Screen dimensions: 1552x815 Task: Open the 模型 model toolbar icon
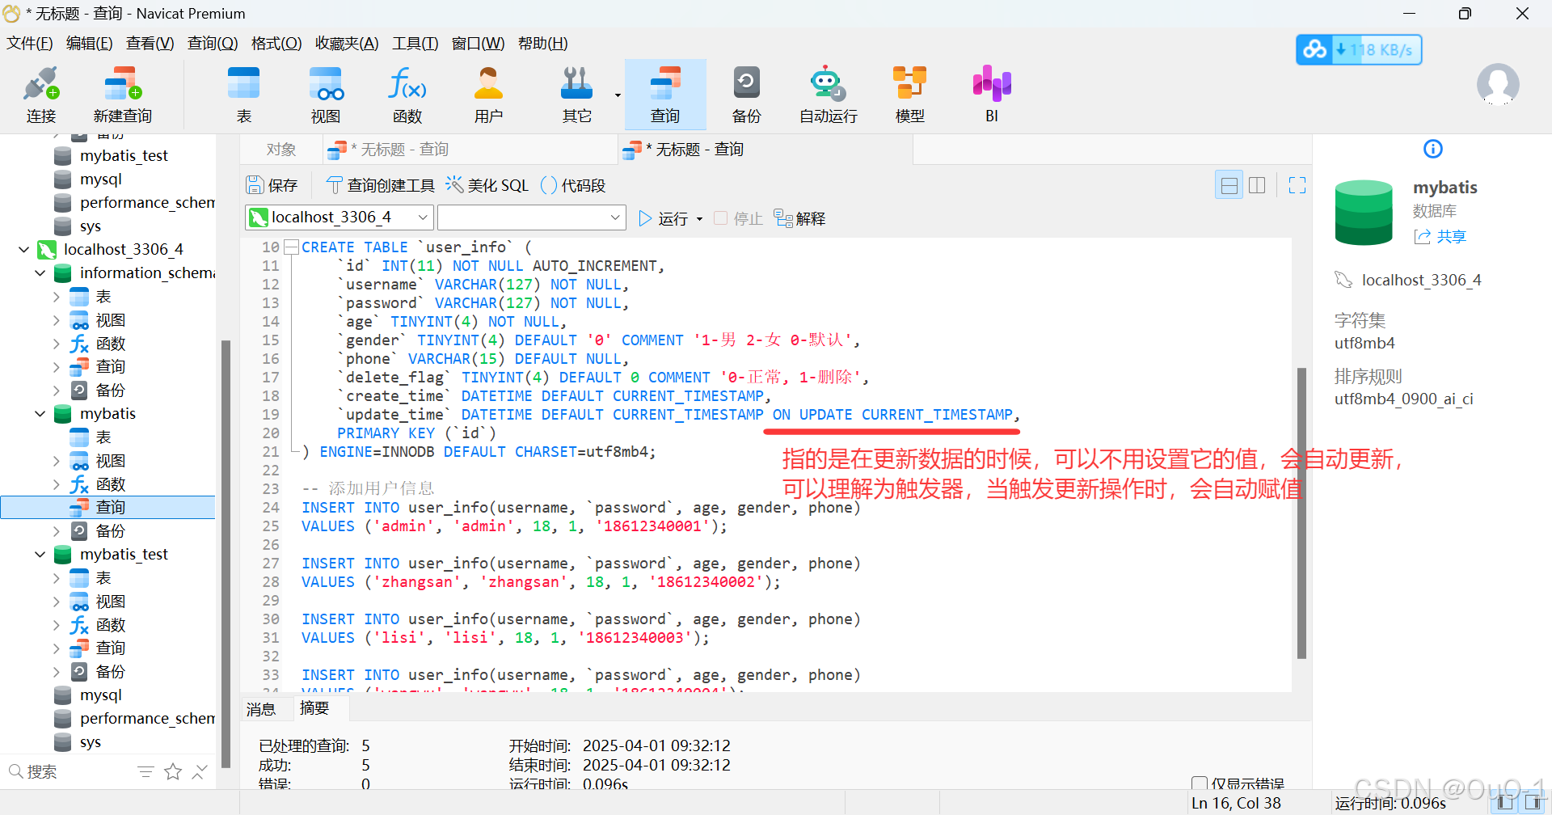[x=909, y=95]
